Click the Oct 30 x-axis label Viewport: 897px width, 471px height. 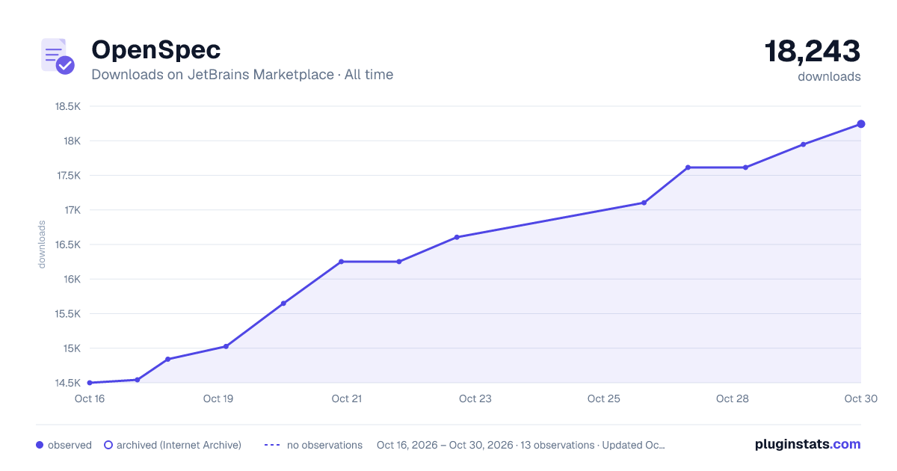pyautogui.click(x=860, y=398)
